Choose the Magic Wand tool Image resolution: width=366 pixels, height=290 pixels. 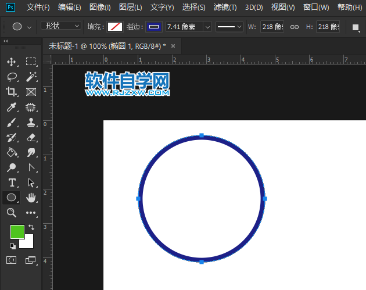pyautogui.click(x=31, y=77)
